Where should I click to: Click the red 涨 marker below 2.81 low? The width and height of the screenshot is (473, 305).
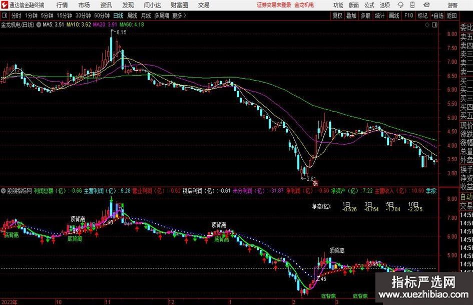(315, 183)
